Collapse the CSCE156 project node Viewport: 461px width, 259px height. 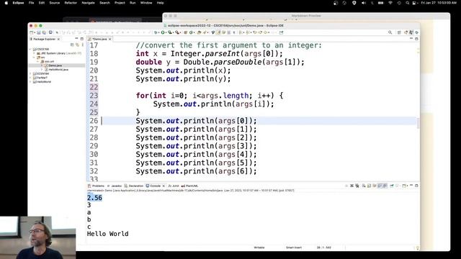pos(31,49)
